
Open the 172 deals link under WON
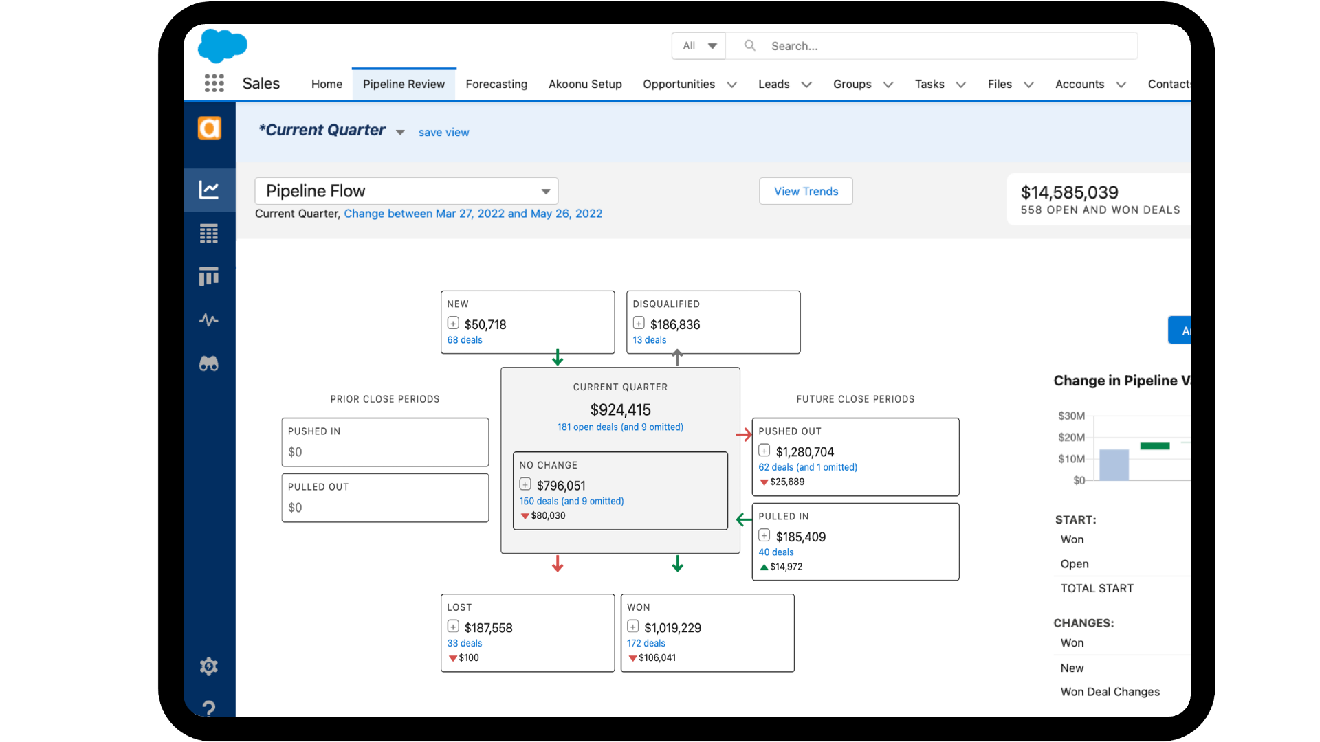click(646, 644)
